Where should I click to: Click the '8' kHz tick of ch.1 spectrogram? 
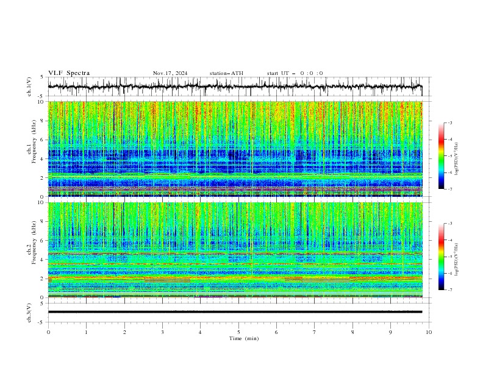(x=43, y=121)
